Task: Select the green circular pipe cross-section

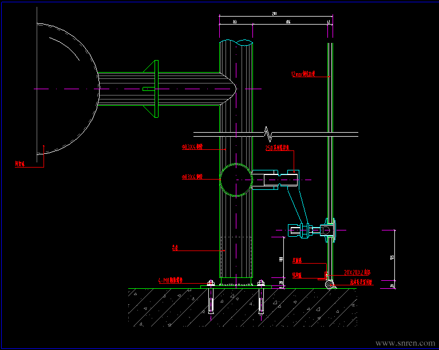Action: [x=236, y=180]
